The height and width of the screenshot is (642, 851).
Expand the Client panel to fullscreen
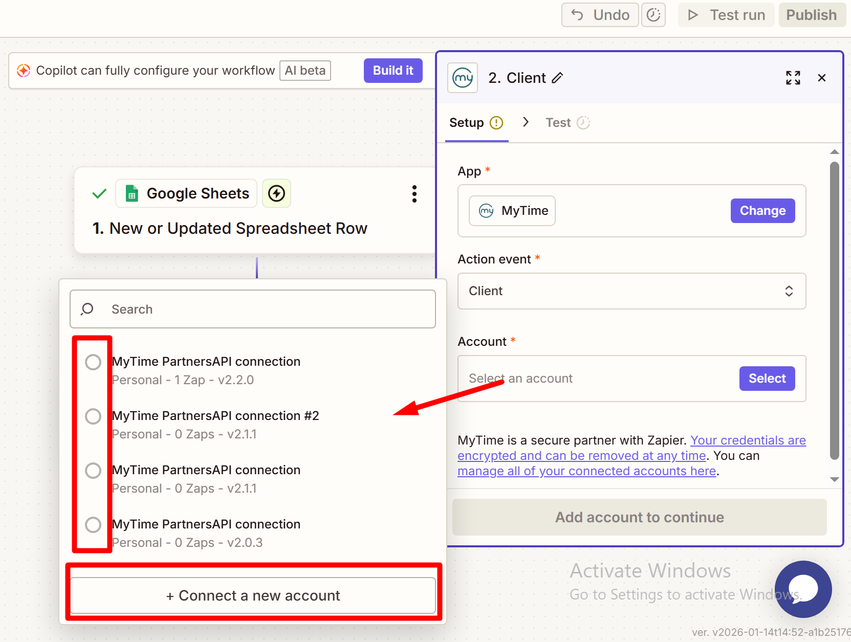point(793,78)
